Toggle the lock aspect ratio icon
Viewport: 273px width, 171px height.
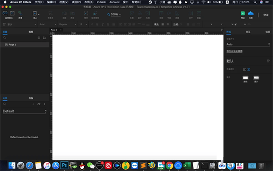236,24
